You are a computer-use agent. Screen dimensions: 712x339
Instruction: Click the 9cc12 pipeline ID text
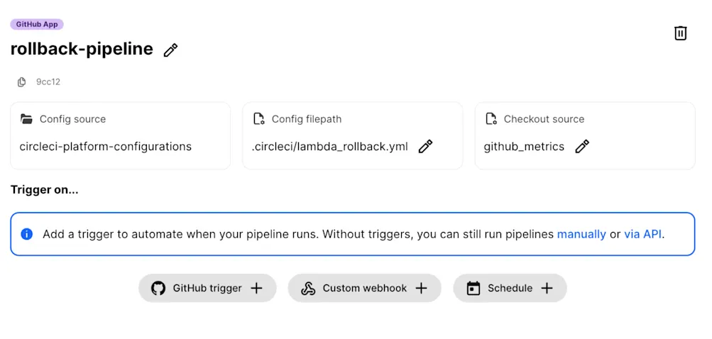pyautogui.click(x=48, y=82)
